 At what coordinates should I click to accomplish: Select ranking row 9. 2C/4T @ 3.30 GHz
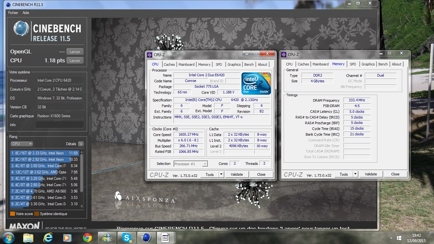(x=44, y=204)
